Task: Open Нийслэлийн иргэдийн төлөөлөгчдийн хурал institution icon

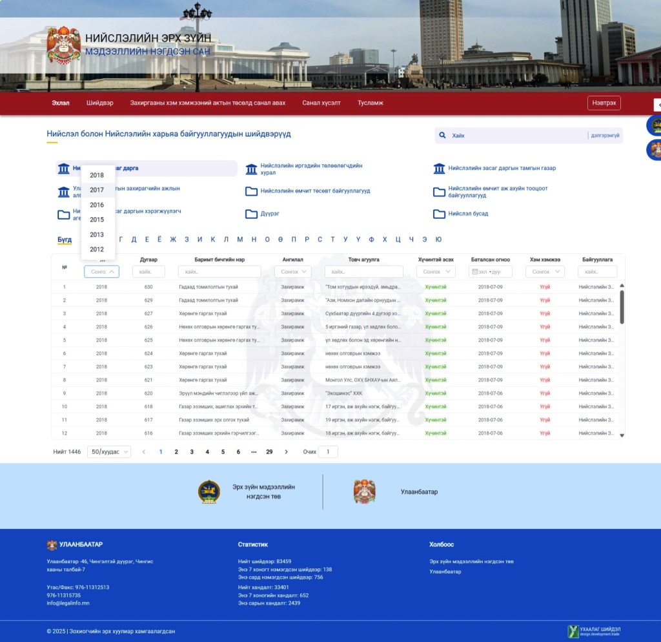Action: pos(251,169)
